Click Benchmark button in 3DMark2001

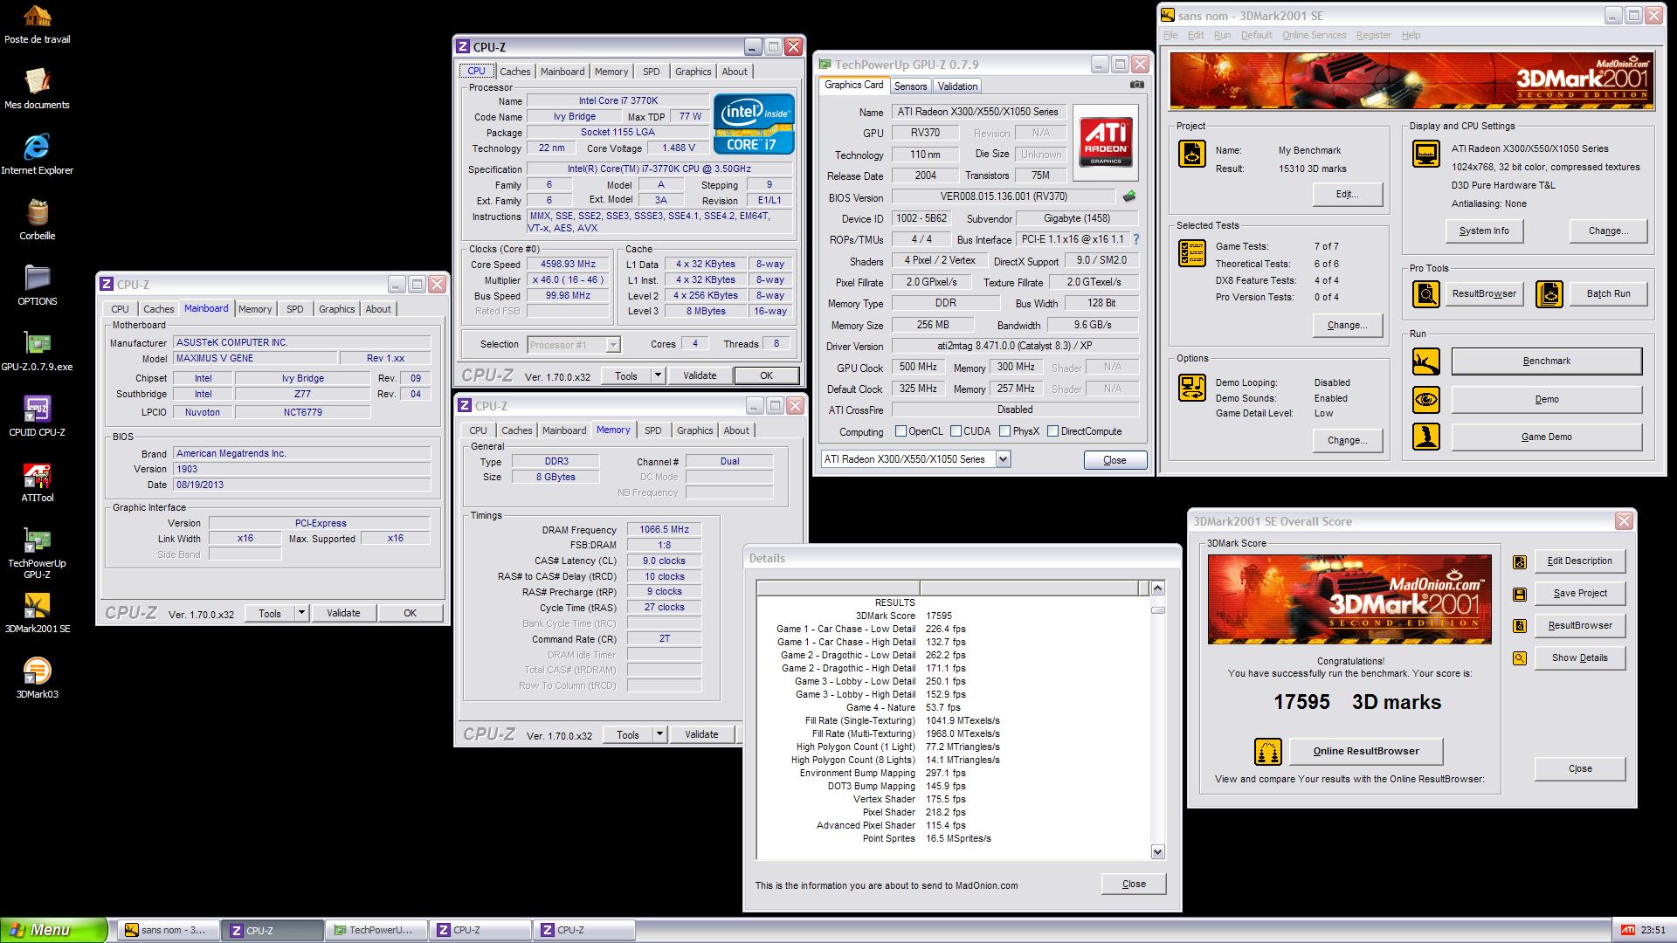1546,361
